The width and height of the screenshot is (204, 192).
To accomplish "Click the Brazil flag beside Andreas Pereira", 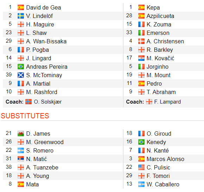I will coord(21,67).
